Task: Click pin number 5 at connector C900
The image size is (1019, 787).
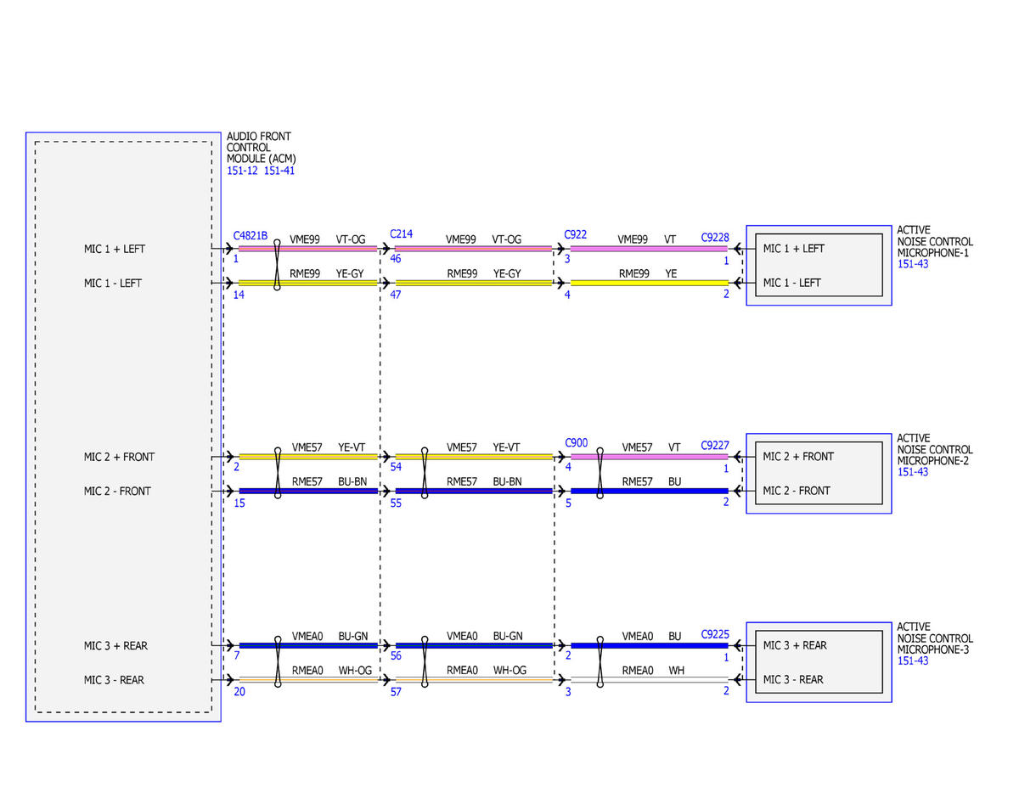Action: click(567, 503)
